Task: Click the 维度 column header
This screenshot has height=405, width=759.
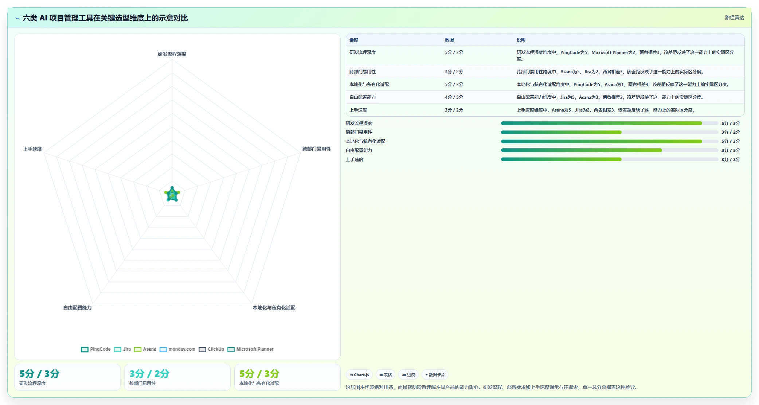Action: pyautogui.click(x=354, y=40)
